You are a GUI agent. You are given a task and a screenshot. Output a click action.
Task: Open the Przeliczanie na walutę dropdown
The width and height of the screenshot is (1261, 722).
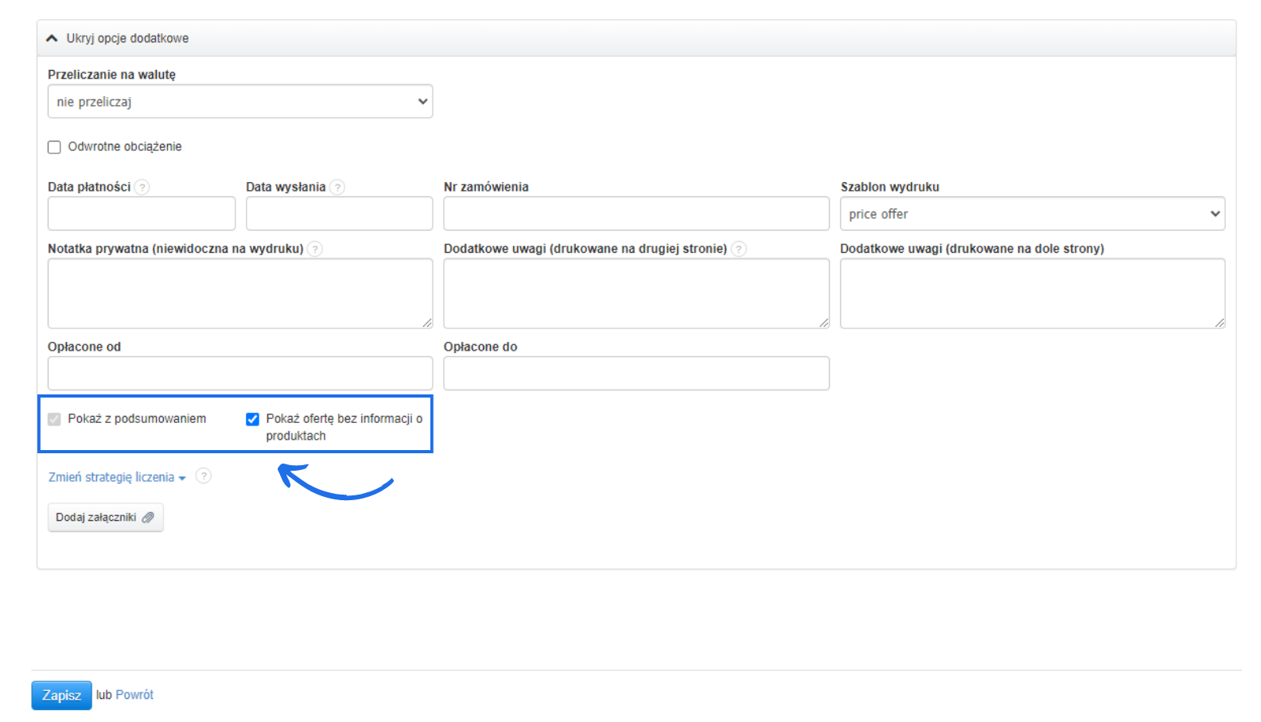(240, 102)
